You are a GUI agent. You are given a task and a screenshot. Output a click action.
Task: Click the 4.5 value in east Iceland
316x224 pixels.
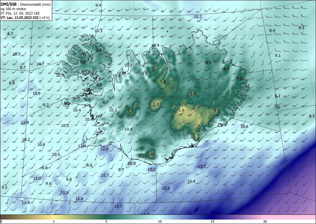point(239,78)
